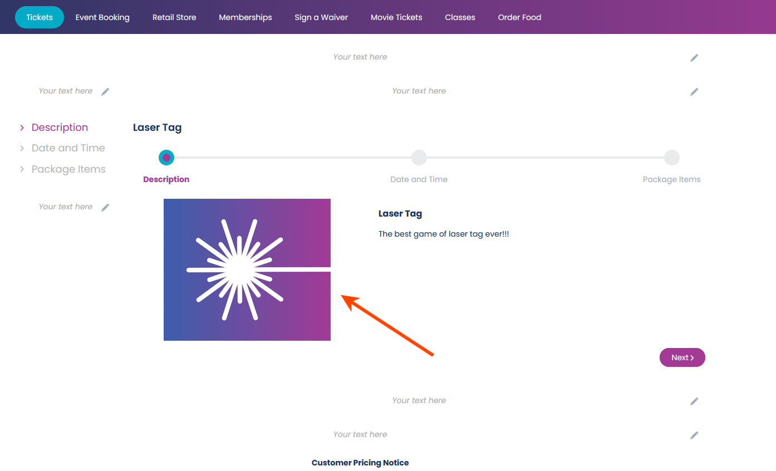Expand Description chevron in the sidebar

click(22, 127)
